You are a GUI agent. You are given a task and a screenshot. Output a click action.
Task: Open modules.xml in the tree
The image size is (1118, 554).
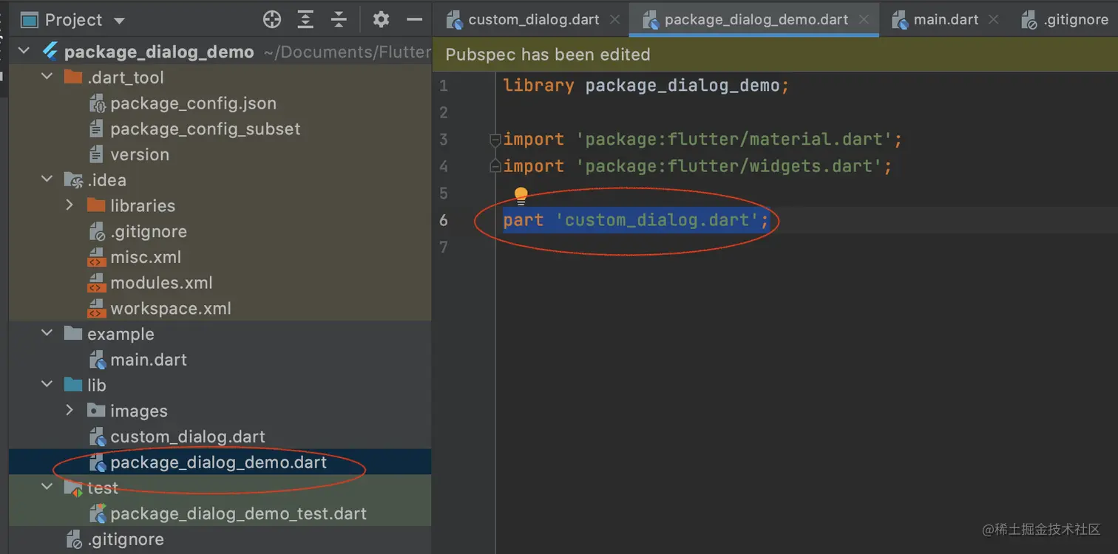161,283
